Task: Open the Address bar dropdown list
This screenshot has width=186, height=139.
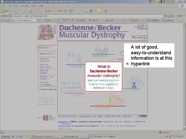Action: [164, 16]
